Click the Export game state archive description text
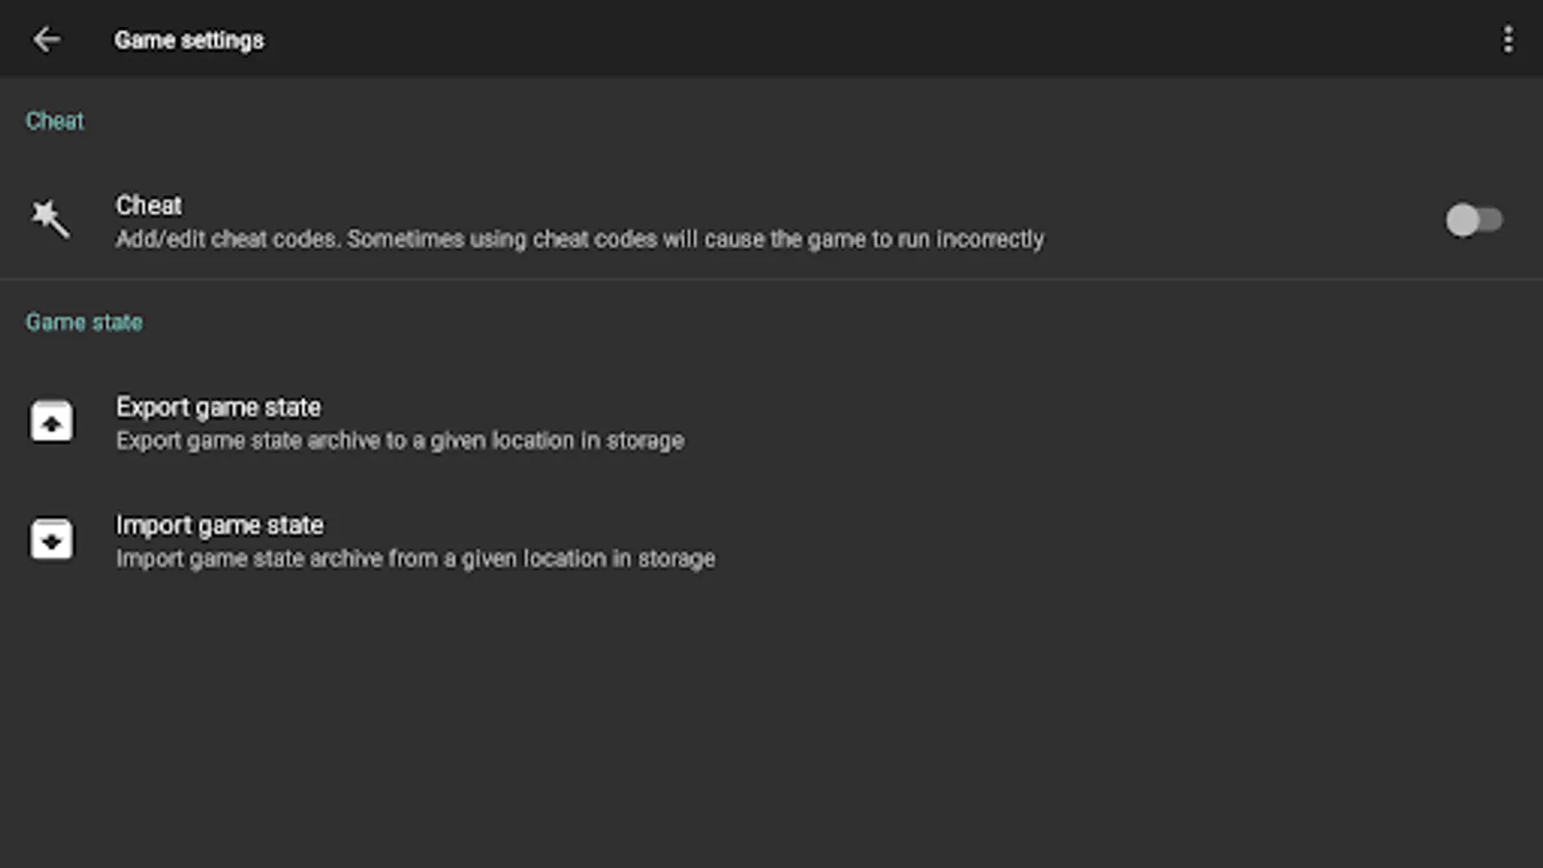1543x868 pixels. (399, 441)
